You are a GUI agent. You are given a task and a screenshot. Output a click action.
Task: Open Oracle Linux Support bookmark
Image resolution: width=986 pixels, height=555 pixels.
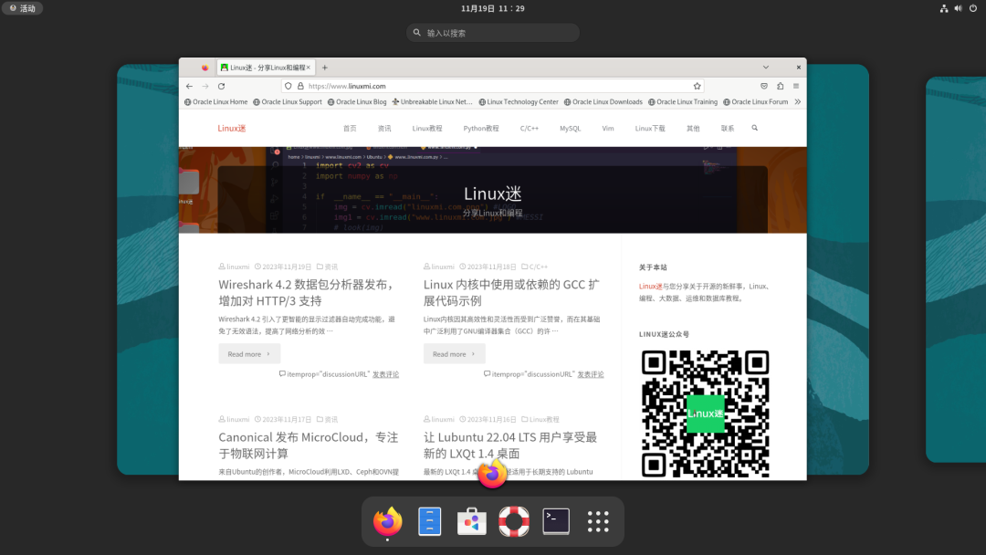(288, 102)
